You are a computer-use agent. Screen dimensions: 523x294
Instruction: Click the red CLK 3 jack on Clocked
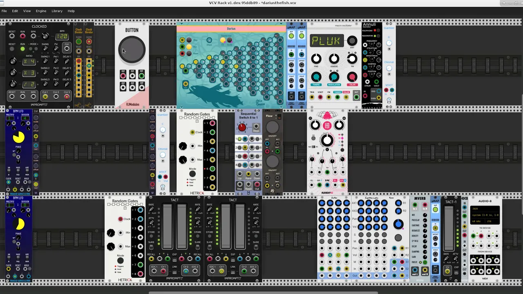(x=67, y=97)
